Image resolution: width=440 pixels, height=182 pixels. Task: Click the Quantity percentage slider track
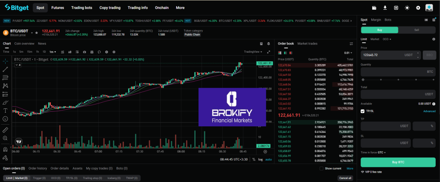(398, 80)
